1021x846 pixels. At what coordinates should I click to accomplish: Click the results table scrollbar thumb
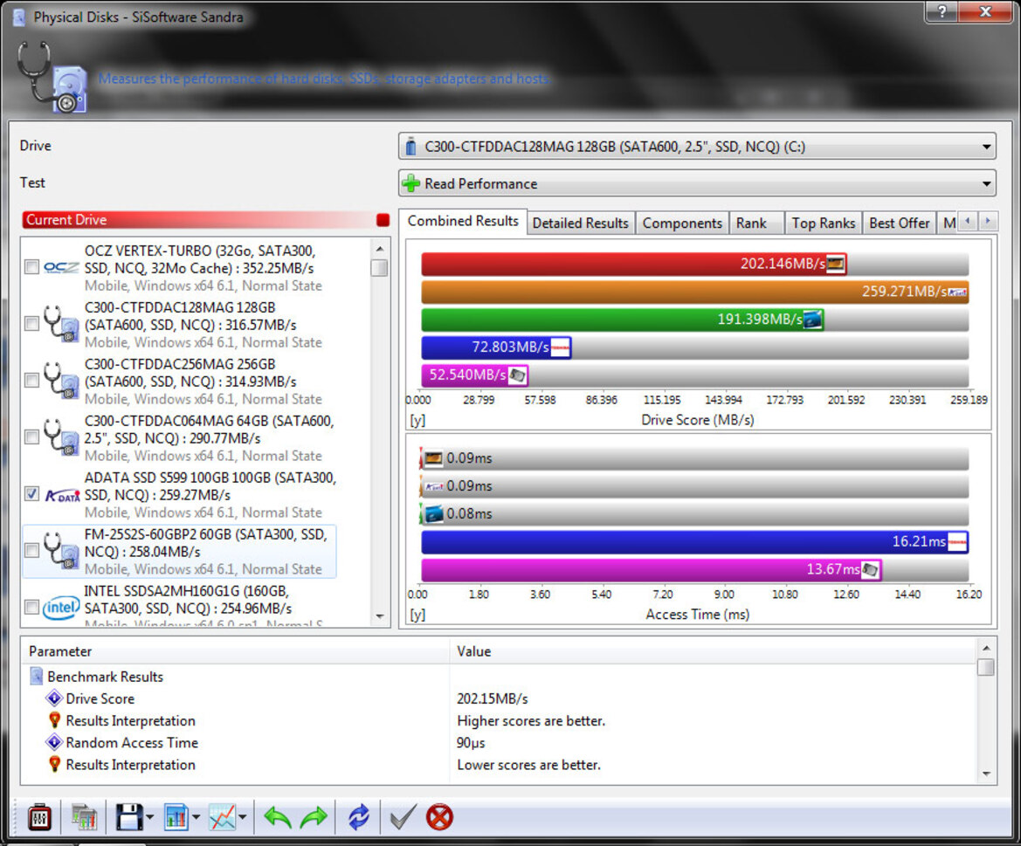click(x=986, y=667)
